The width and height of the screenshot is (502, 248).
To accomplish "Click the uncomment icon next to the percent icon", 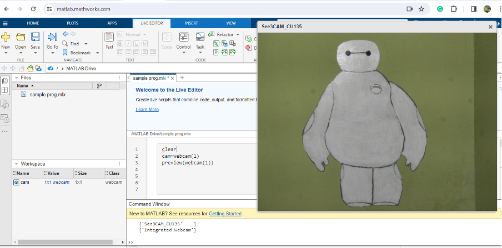I will (224, 43).
